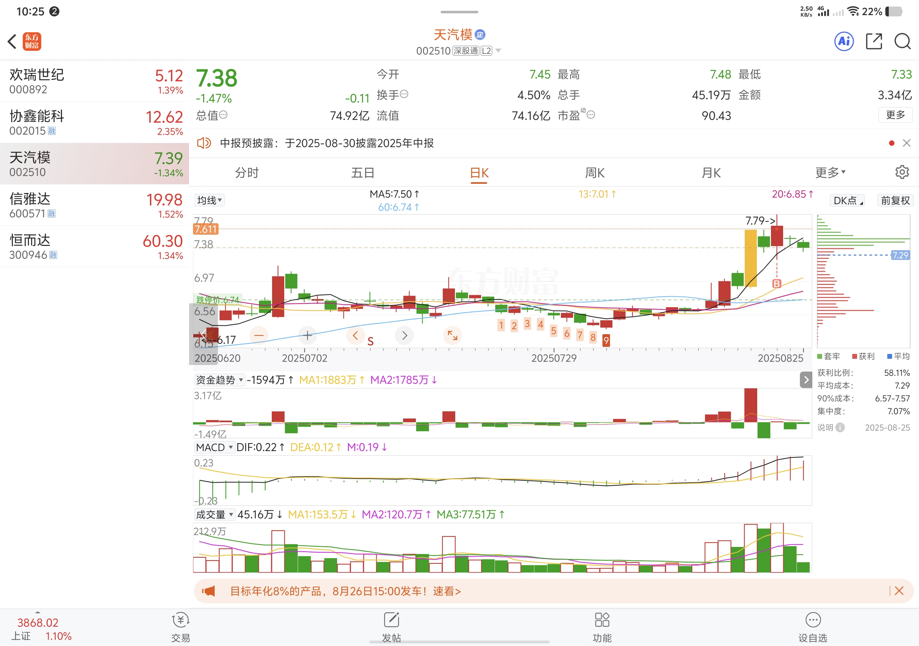Switch to the 周K tab
Image resolution: width=919 pixels, height=646 pixels.
coord(595,173)
